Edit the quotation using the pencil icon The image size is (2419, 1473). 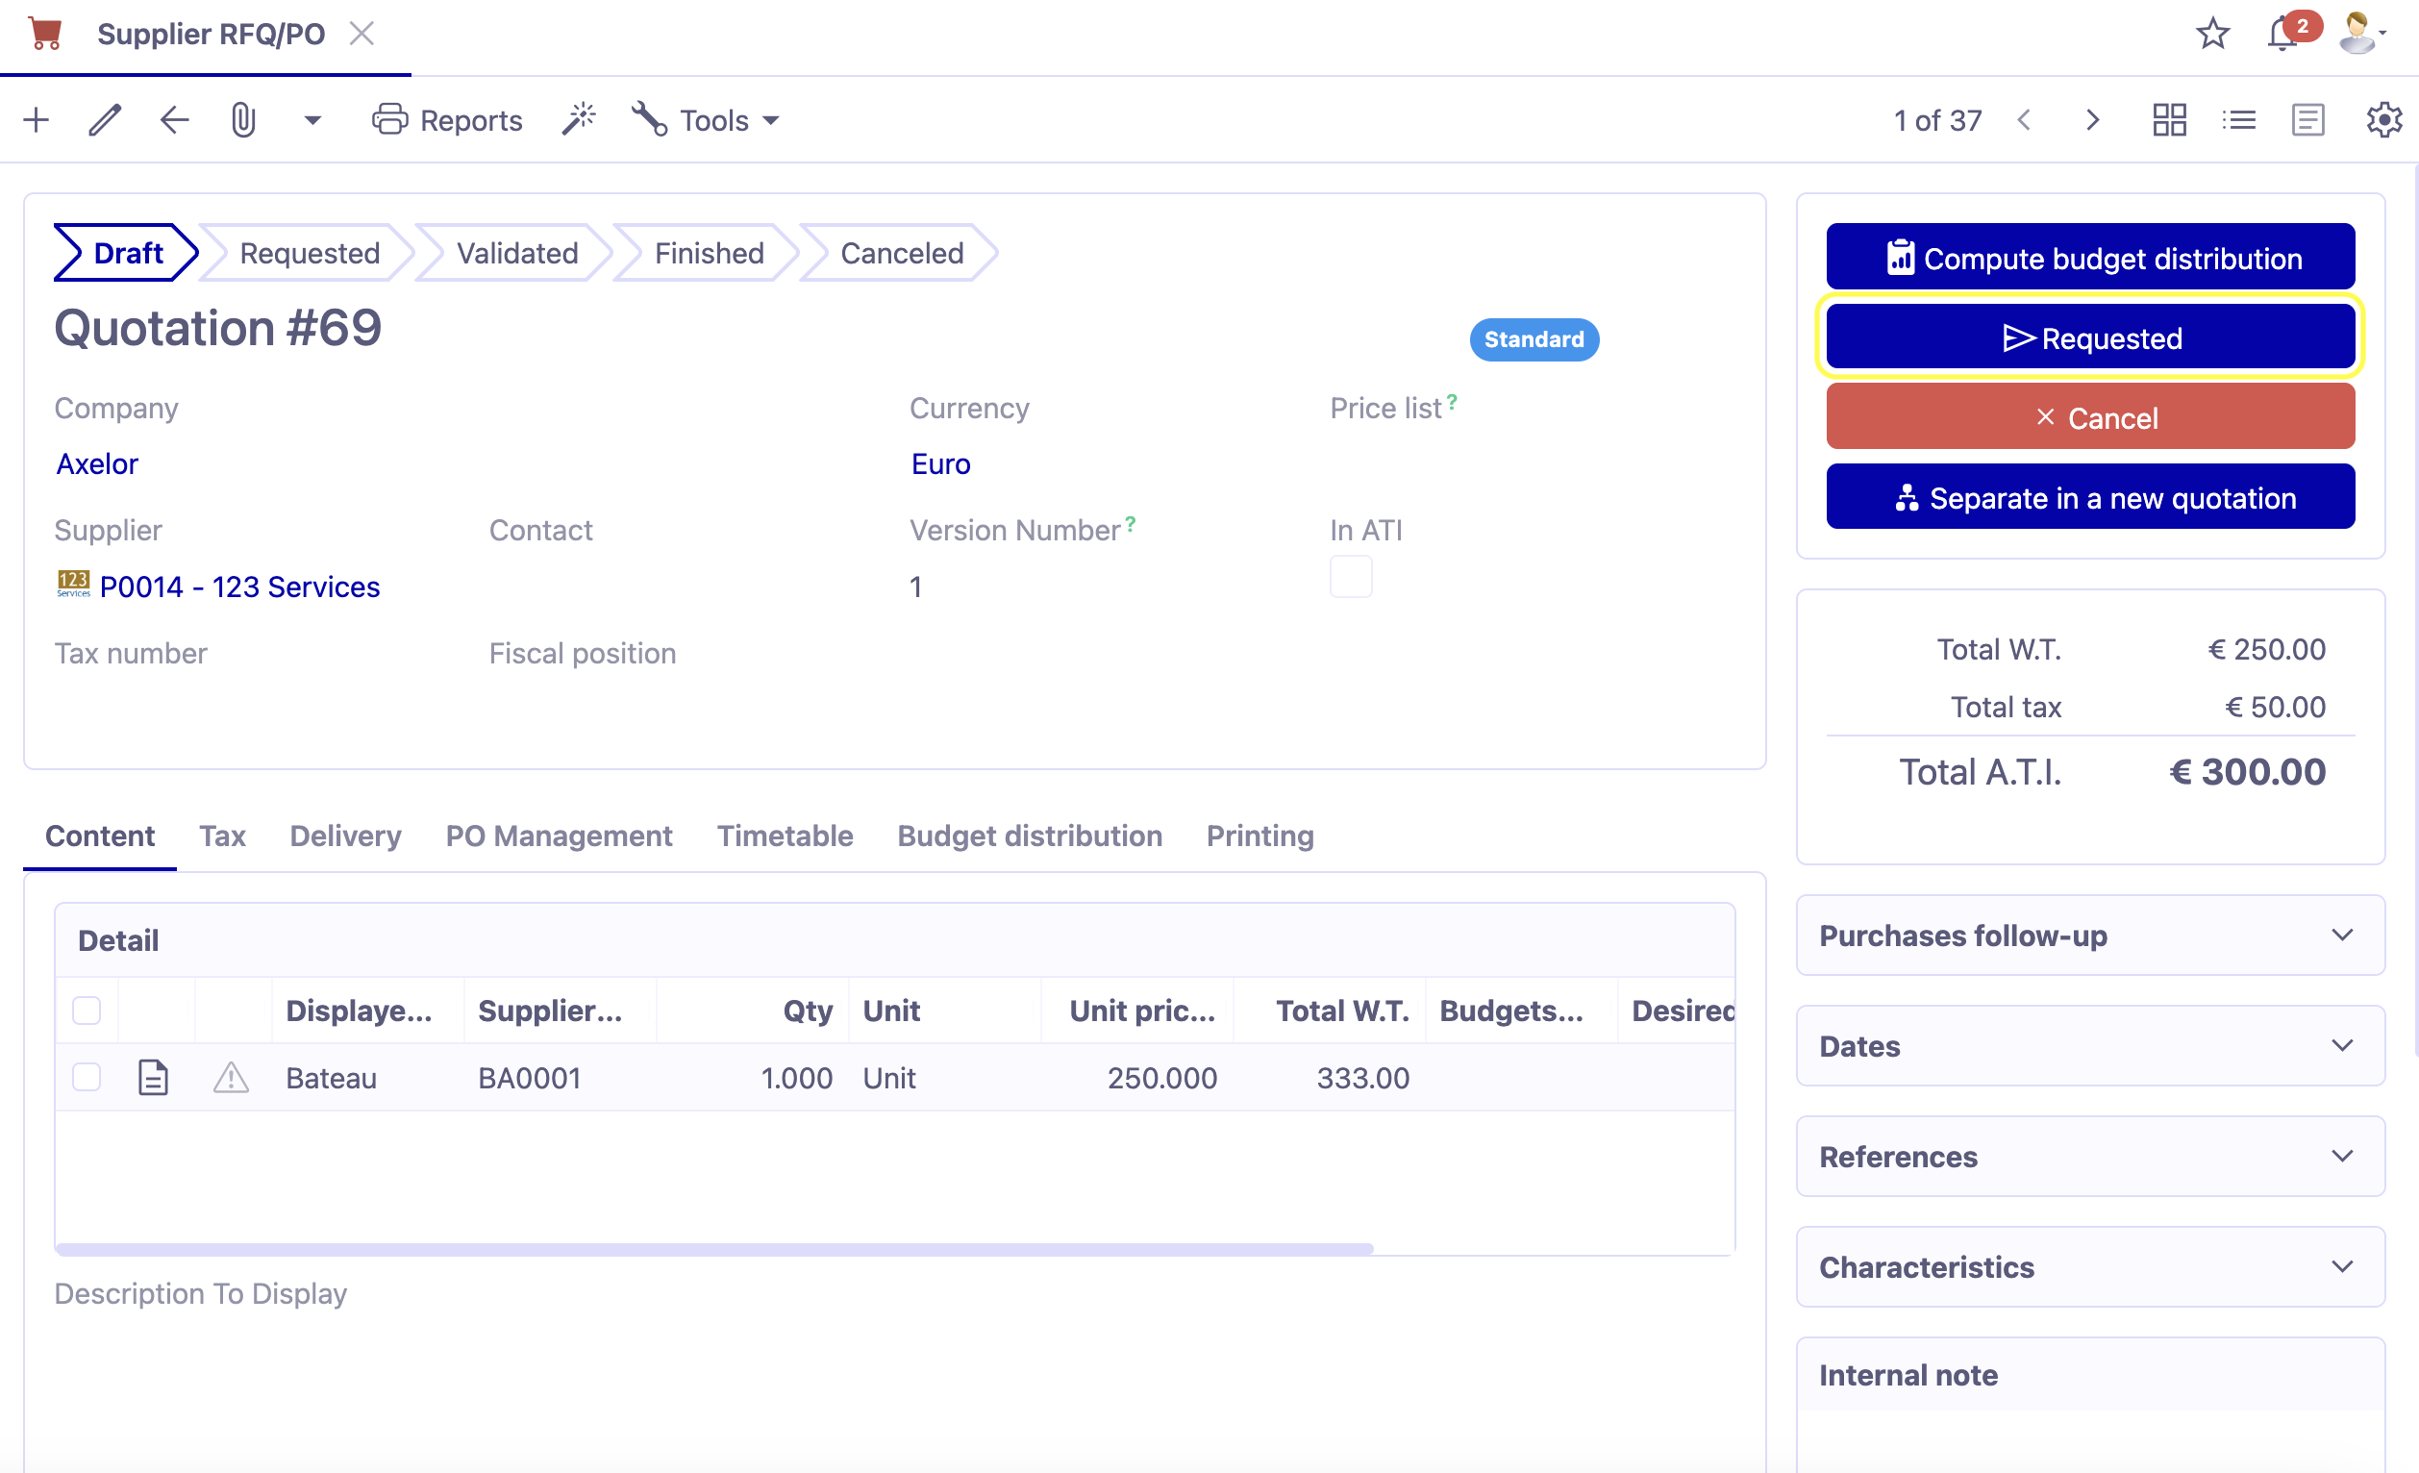(x=104, y=119)
